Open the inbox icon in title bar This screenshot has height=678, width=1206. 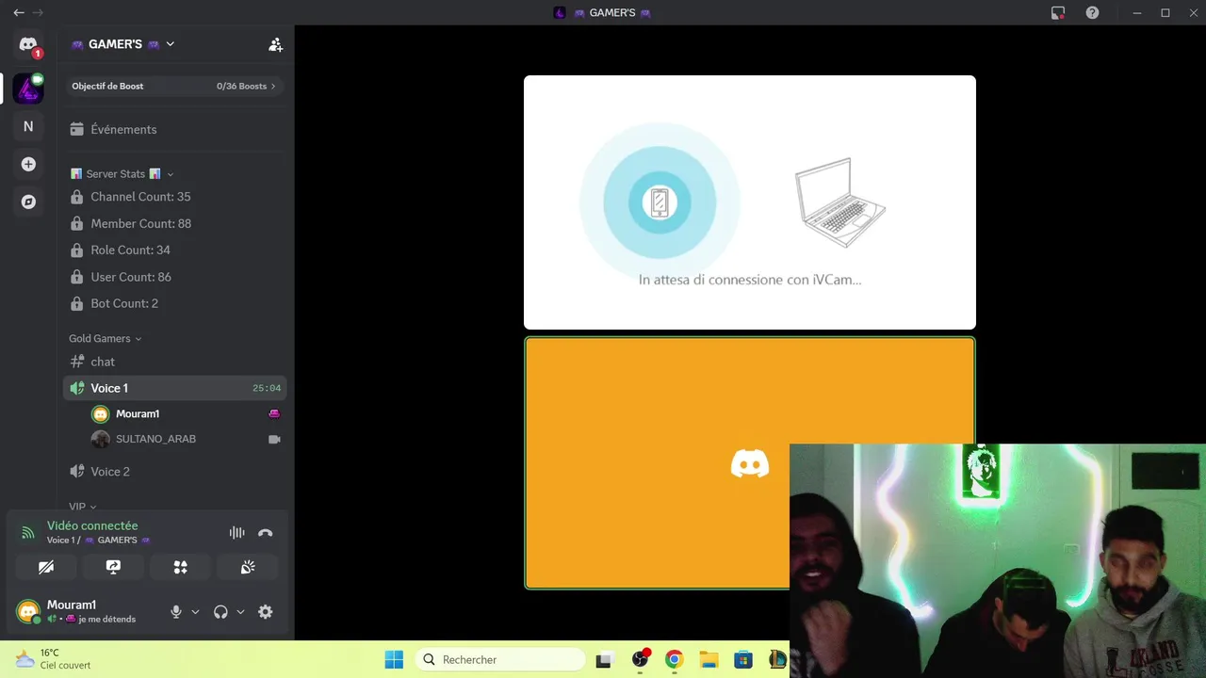coord(1058,12)
